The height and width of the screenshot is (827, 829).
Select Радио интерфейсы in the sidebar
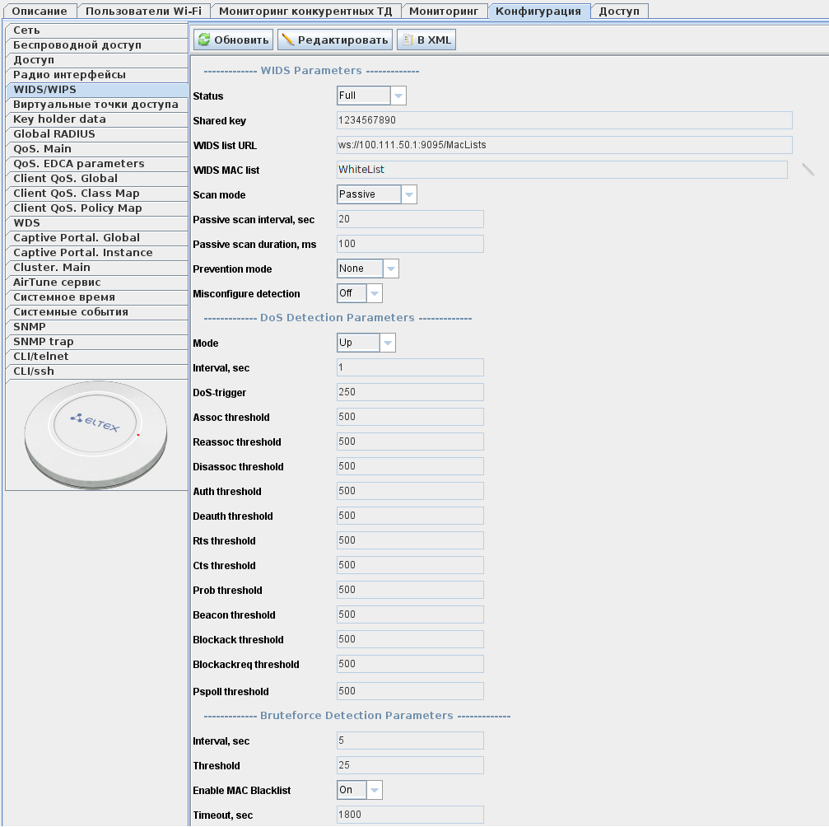[x=69, y=75]
